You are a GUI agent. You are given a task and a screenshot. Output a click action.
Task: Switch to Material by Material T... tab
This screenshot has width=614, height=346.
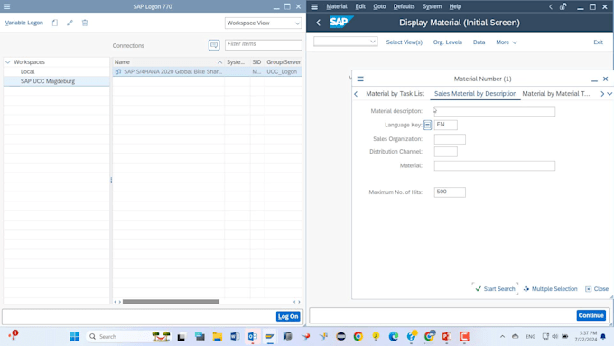coord(555,94)
